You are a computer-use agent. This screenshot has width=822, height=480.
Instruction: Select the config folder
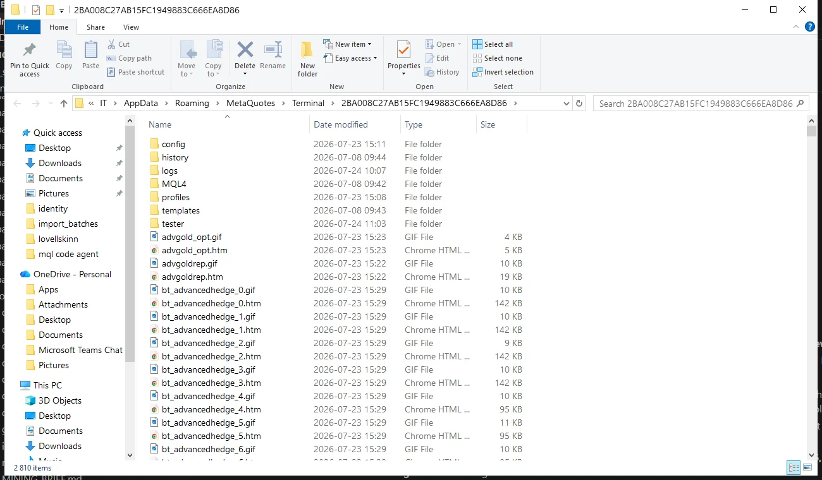point(173,144)
